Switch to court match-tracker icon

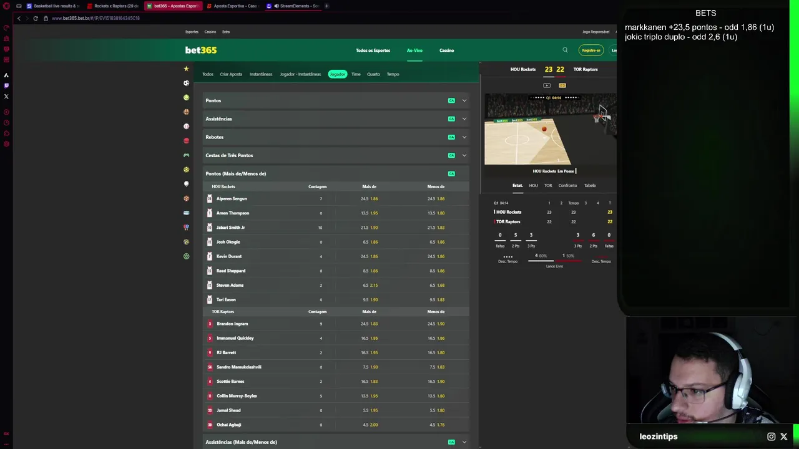click(562, 85)
